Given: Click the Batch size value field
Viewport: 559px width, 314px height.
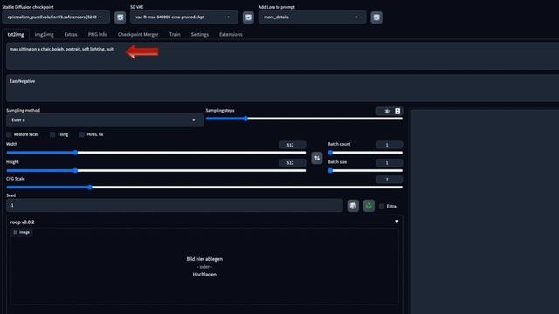Looking at the screenshot, I should click(x=390, y=163).
